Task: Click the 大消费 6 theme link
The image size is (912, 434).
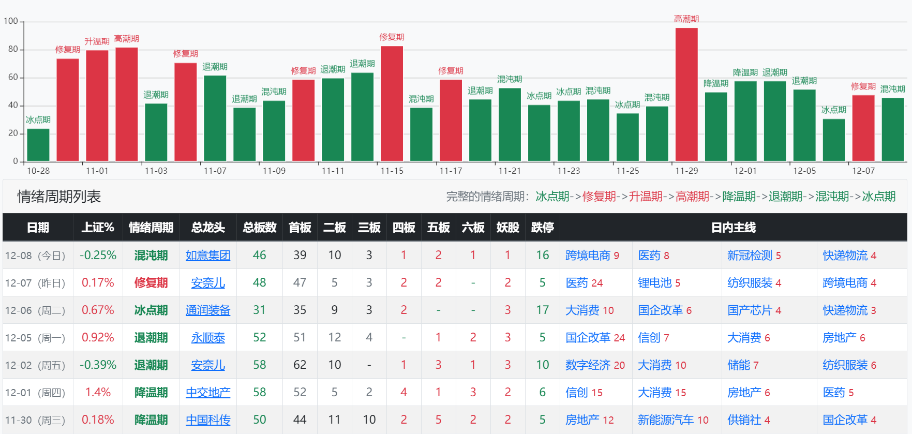Action: pos(749,338)
